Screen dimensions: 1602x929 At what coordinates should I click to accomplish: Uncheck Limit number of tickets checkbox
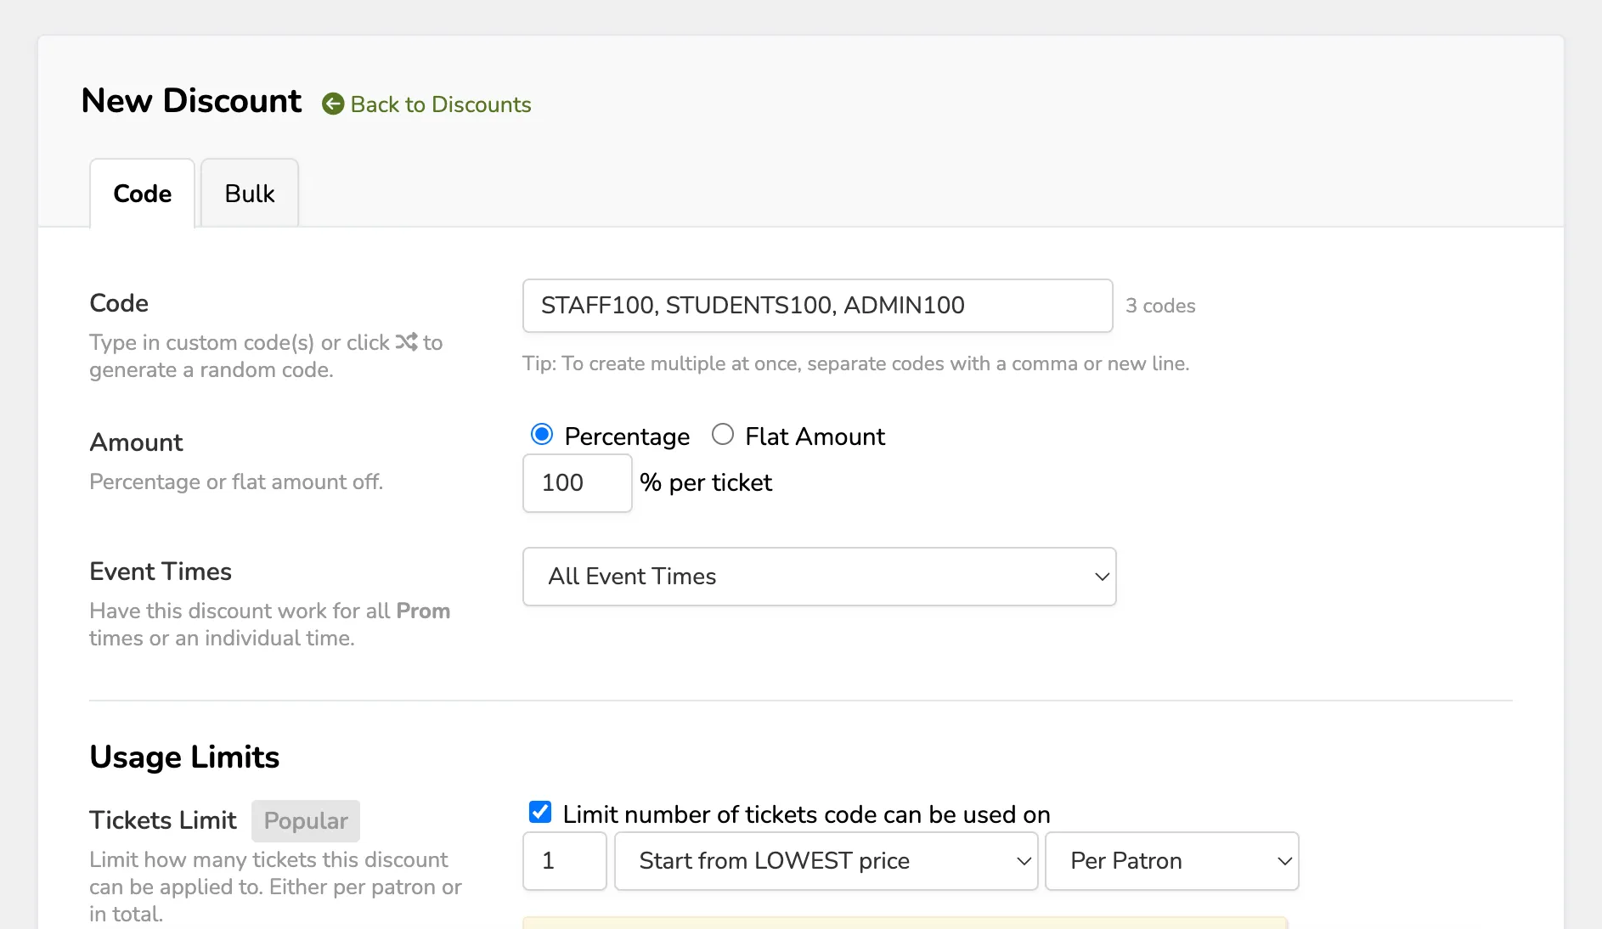(540, 813)
